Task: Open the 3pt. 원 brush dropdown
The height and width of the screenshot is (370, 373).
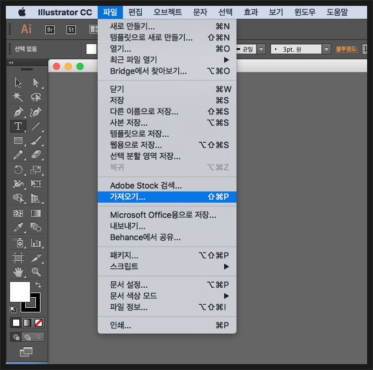Action: pos(327,49)
